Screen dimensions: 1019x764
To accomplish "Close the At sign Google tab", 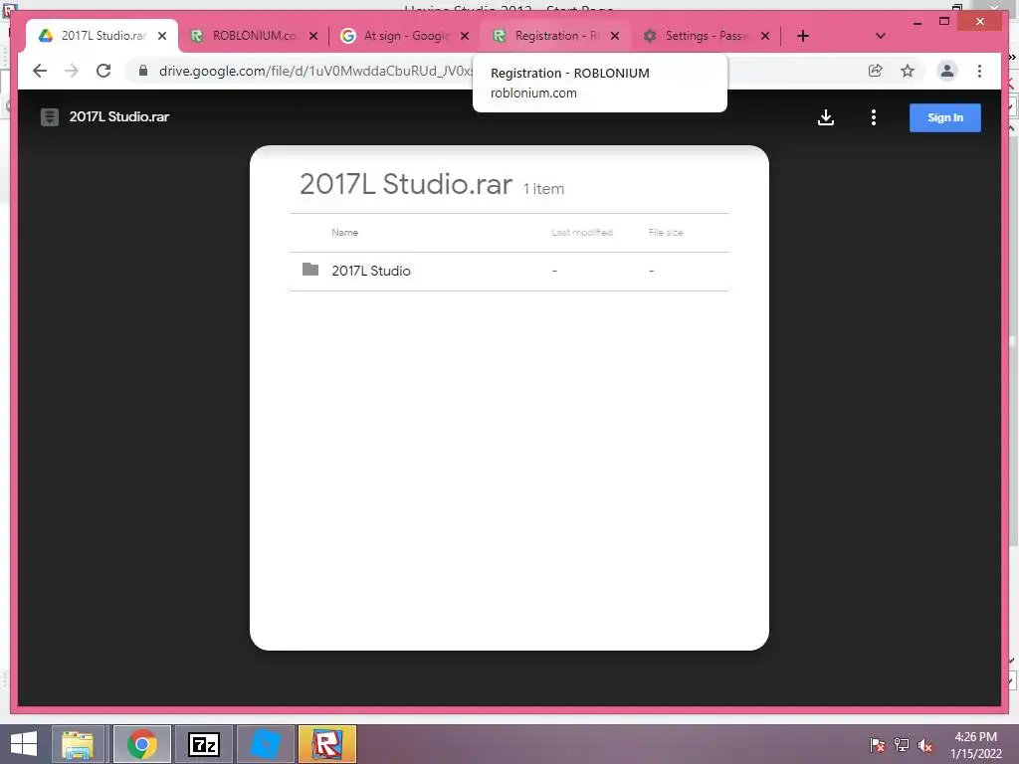I will (x=465, y=36).
